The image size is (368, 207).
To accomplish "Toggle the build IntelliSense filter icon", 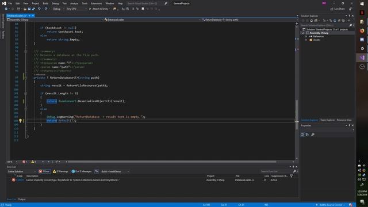I will (97, 171).
